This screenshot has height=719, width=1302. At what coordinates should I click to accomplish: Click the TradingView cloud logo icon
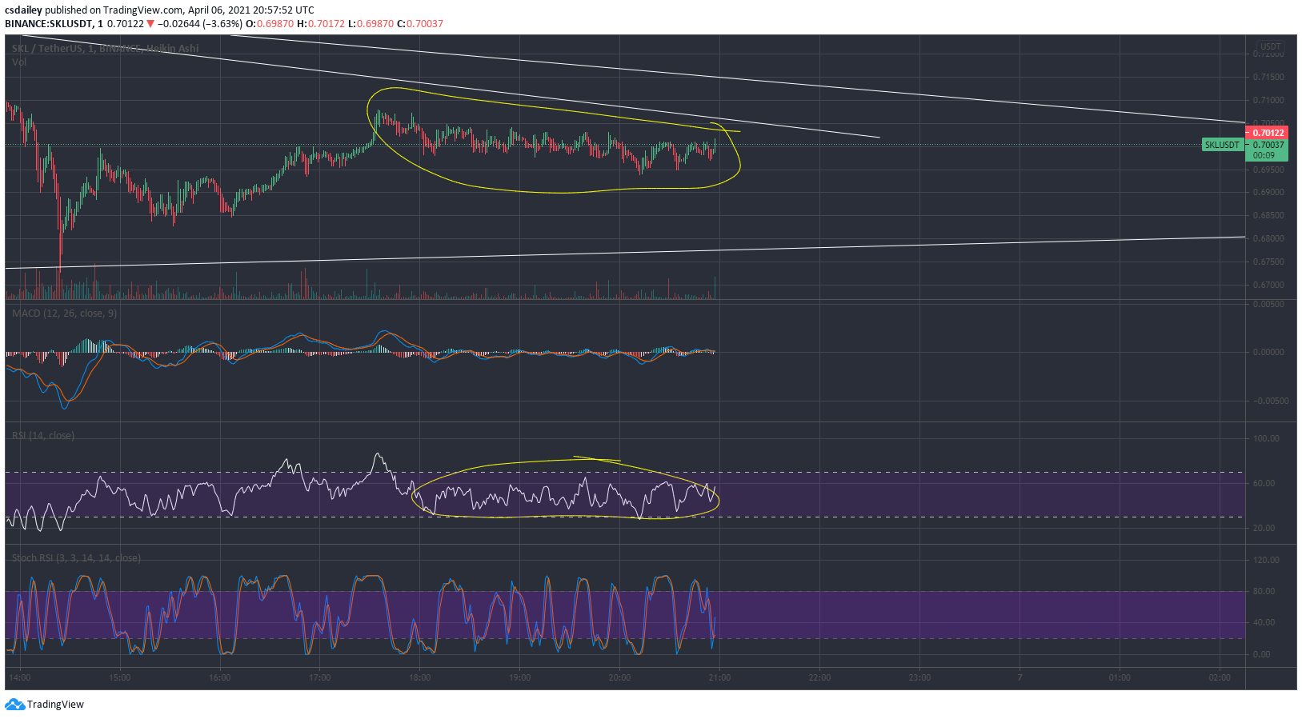pyautogui.click(x=14, y=705)
